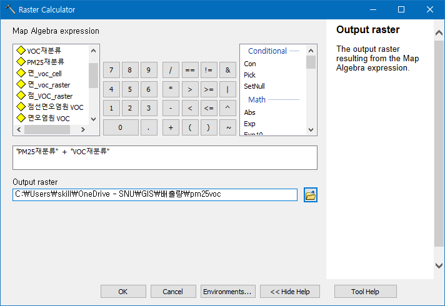Insert the Boolean Or | operator
Image resolution: width=445 pixels, height=306 pixels.
pyautogui.click(x=227, y=89)
